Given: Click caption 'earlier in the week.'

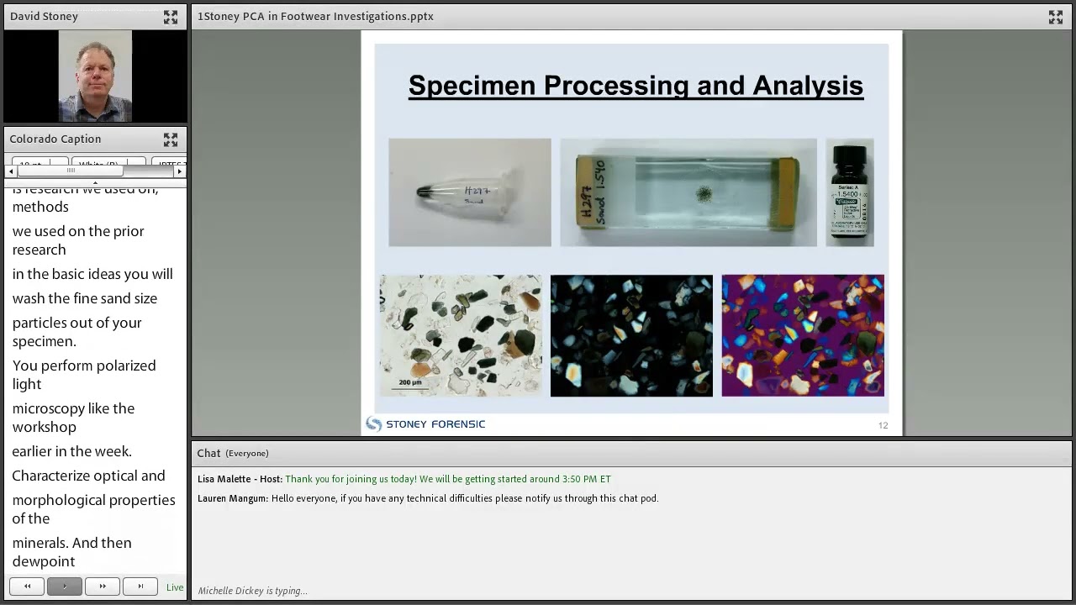Looking at the screenshot, I should click(x=71, y=451).
